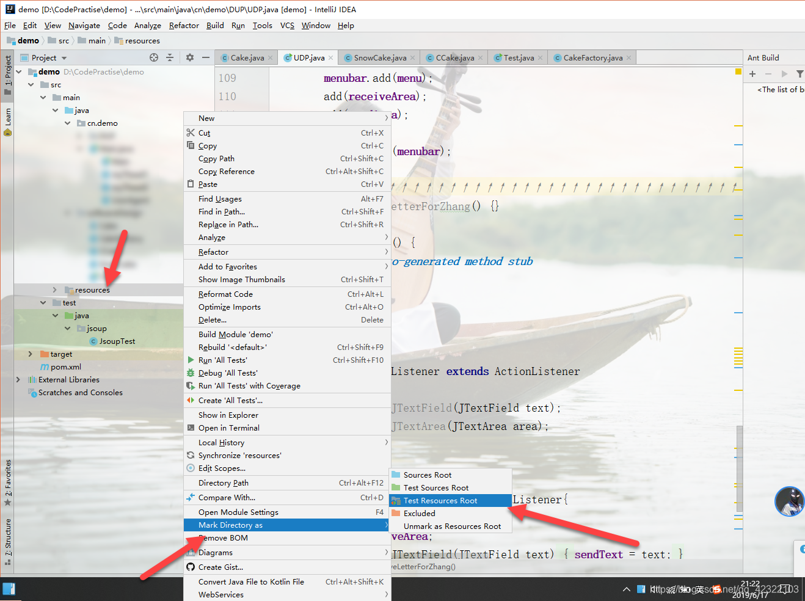The image size is (805, 601).
Task: Open the 1: Project side tool window
Action: [8, 75]
